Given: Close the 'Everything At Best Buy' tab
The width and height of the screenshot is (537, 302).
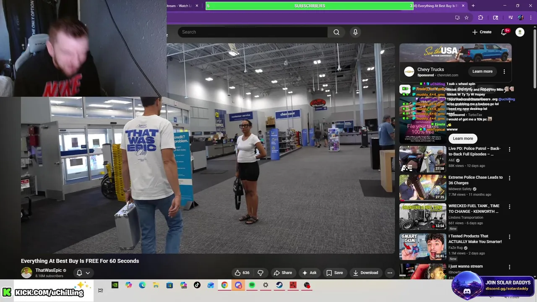Looking at the screenshot, I should pos(463,6).
